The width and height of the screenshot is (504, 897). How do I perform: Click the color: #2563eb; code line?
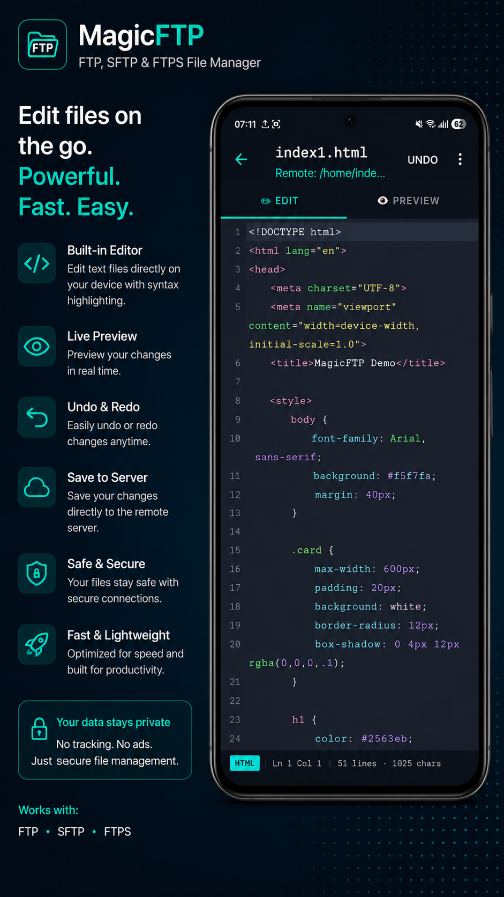pyautogui.click(x=364, y=739)
